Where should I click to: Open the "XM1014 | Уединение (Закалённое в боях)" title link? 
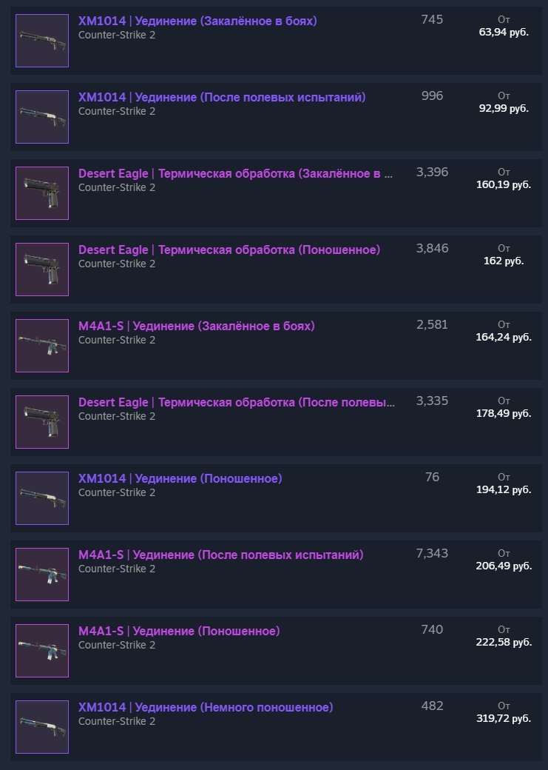(x=197, y=21)
